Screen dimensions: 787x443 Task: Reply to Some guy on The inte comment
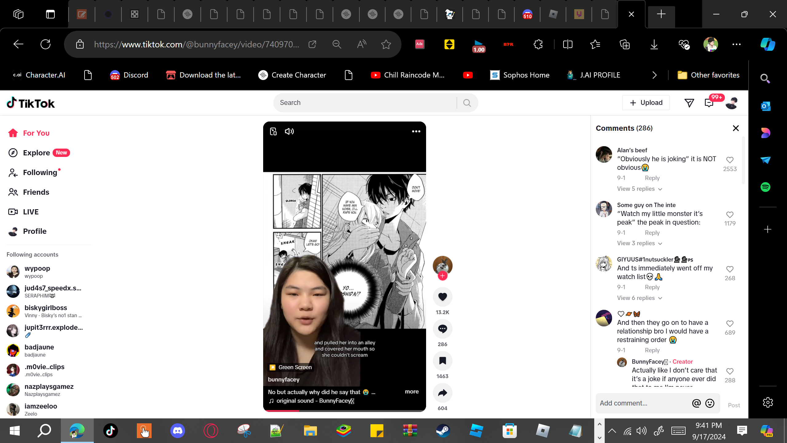(x=652, y=233)
